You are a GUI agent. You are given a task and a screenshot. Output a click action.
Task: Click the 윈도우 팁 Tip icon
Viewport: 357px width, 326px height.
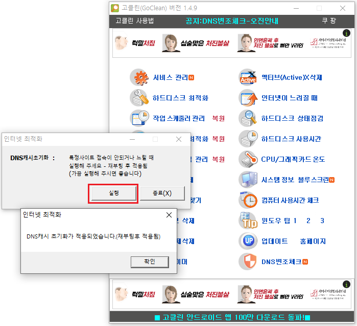pos(248,221)
